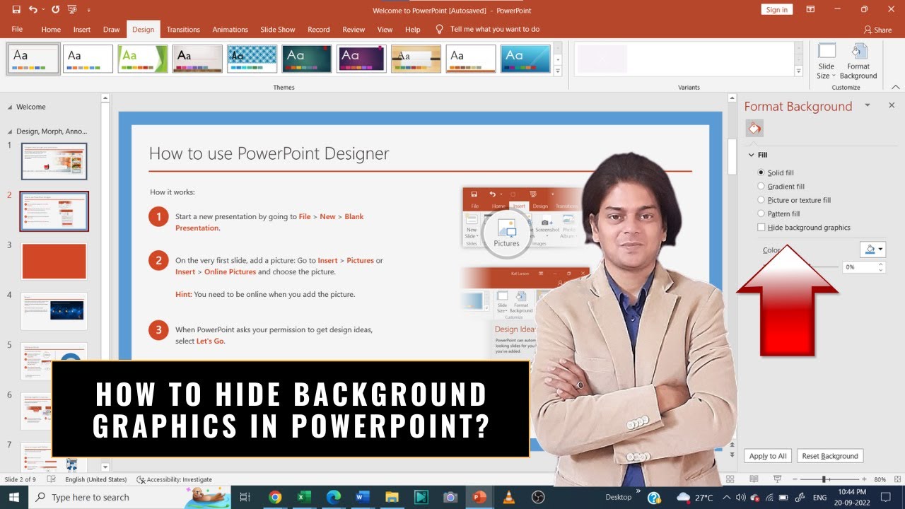Share the presentation
The width and height of the screenshot is (905, 509).
click(x=877, y=30)
